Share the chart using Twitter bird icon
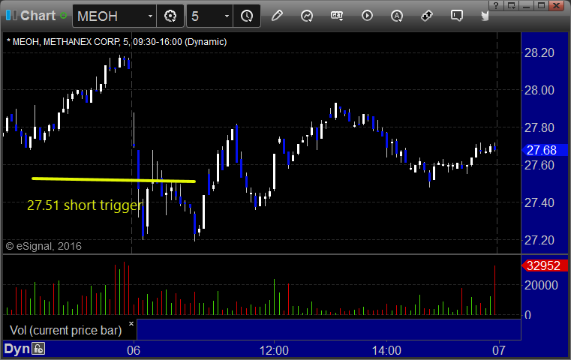 pos(485,16)
